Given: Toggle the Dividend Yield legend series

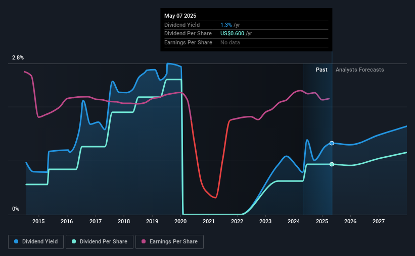Looking at the screenshot, I should click(36, 242).
